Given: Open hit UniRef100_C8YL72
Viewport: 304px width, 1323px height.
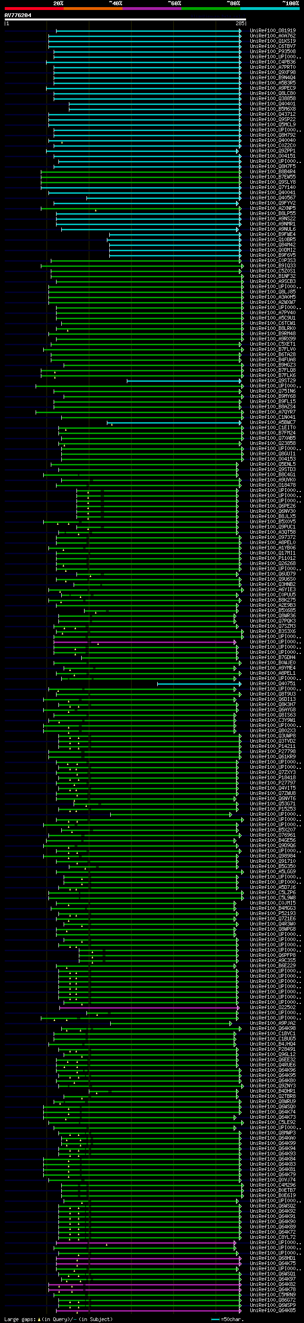Looking at the screenshot, I should tap(273, 1237).
